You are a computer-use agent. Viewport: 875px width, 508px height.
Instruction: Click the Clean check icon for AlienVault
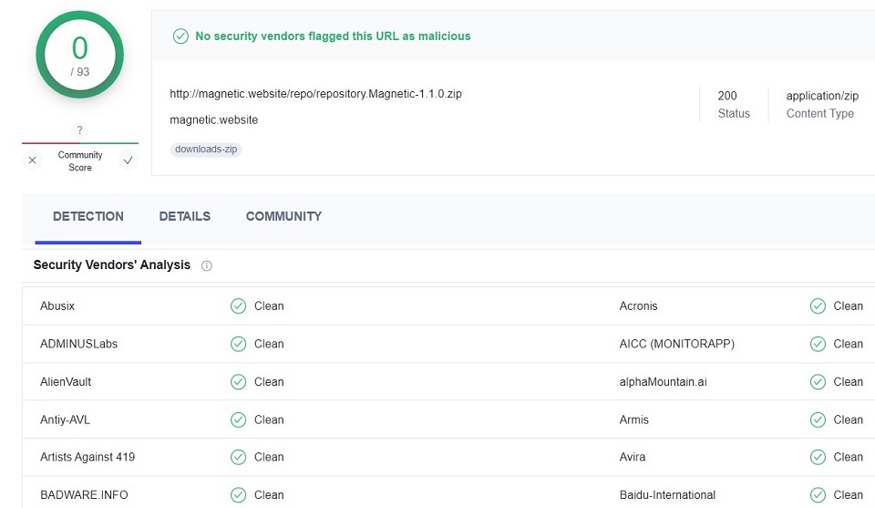(x=238, y=382)
